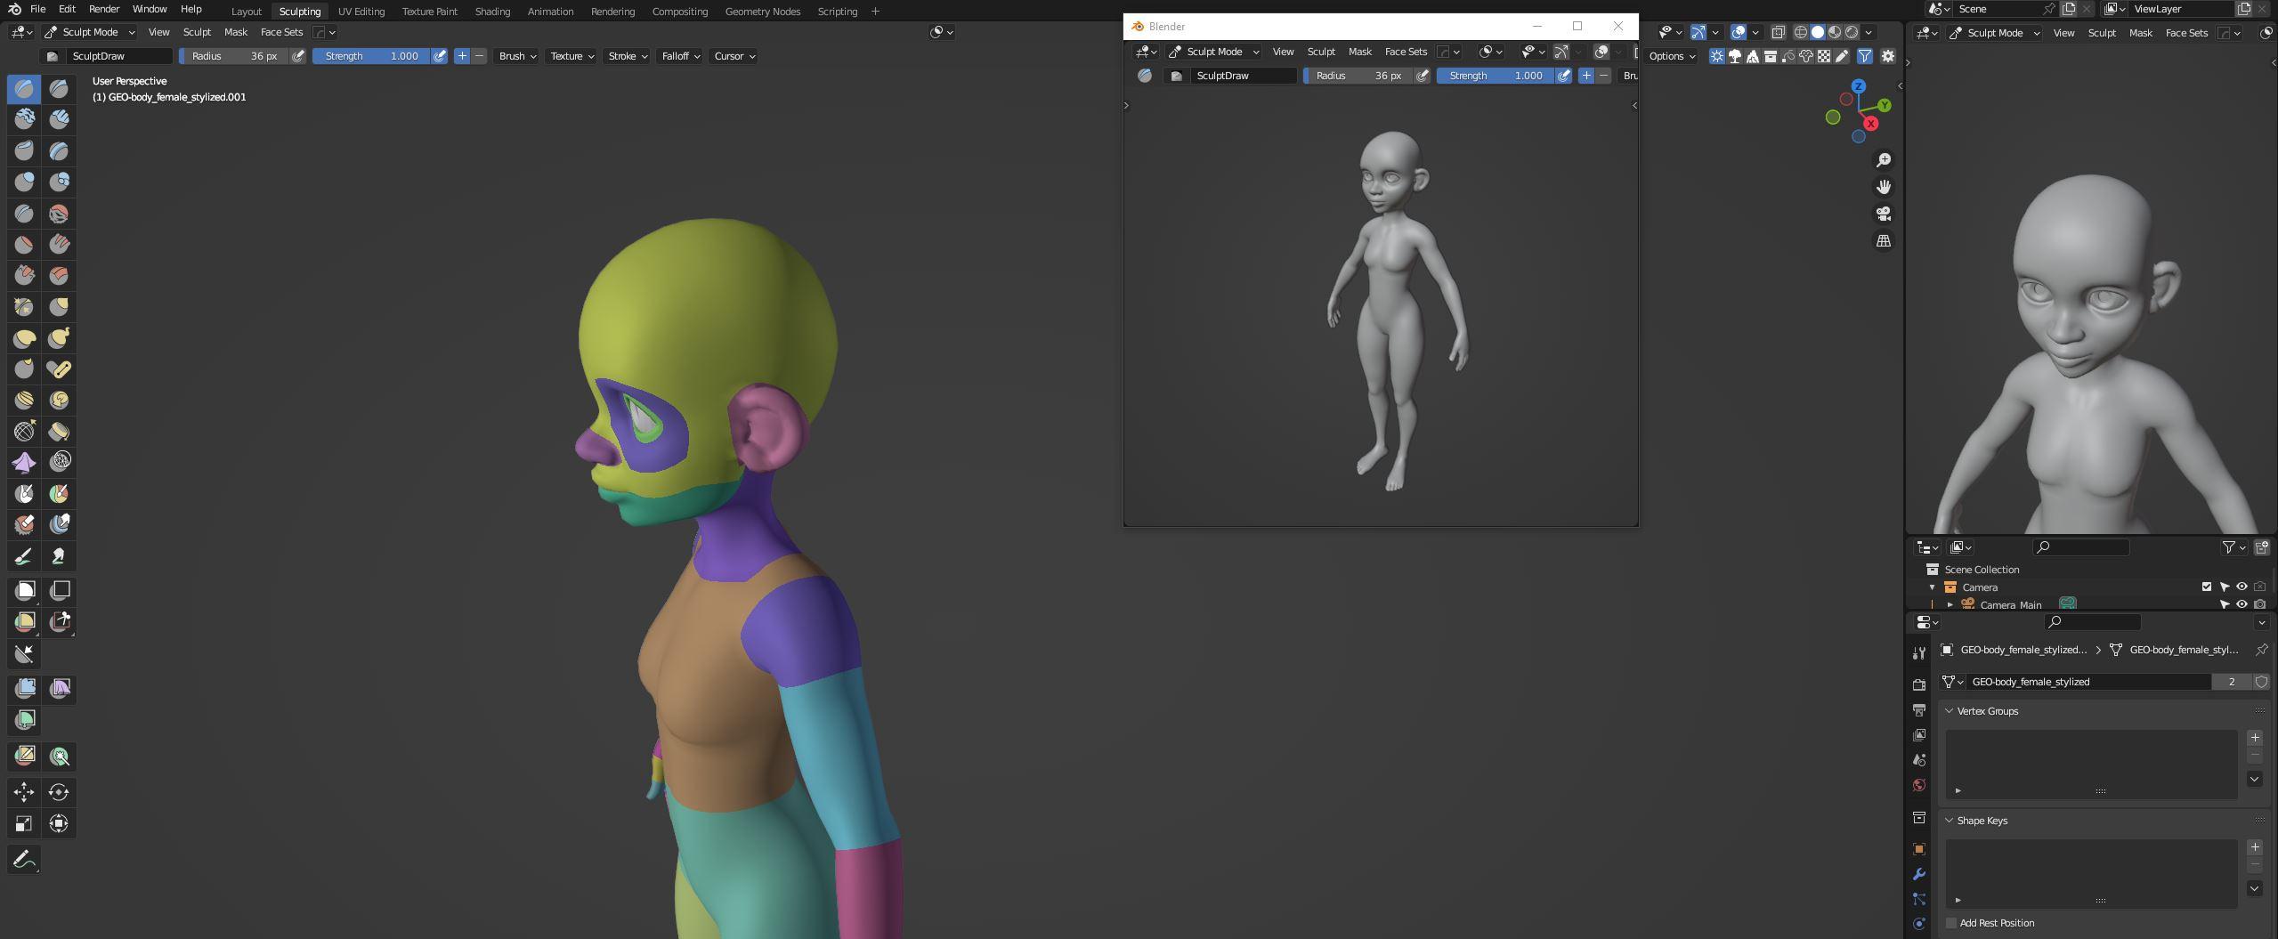Collapse the Vertex Groups panel

pos(1950,711)
